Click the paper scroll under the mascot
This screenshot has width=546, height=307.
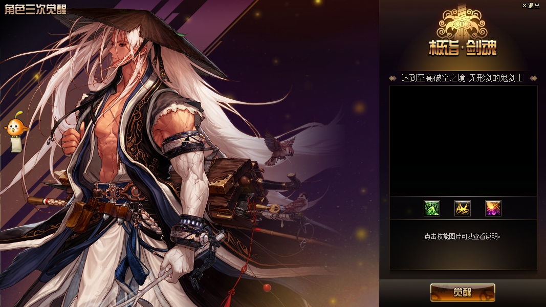tap(16, 144)
